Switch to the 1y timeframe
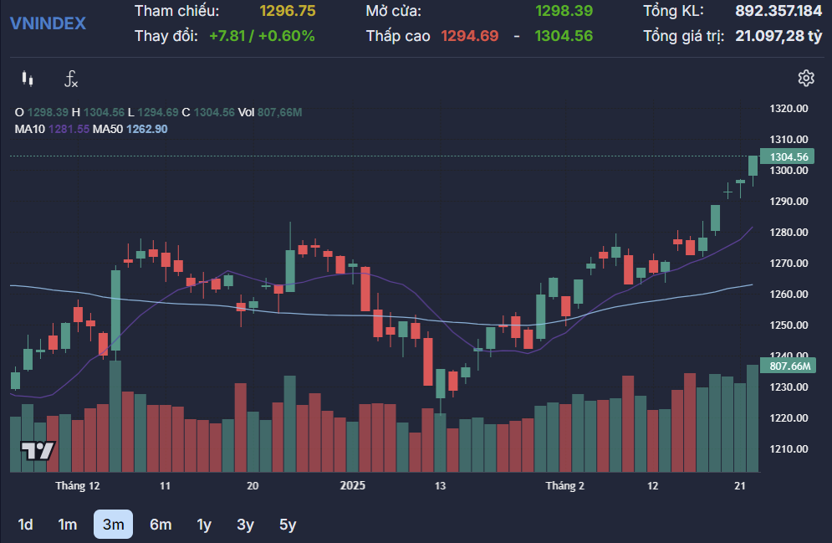832x543 pixels. coord(204,525)
